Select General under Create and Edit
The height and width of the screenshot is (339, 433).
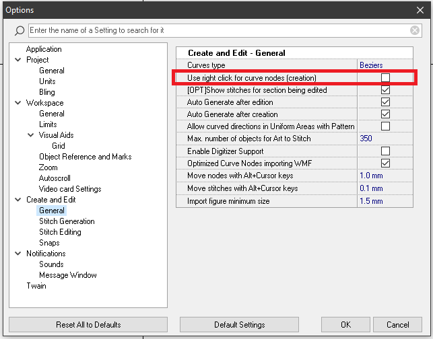pos(52,211)
